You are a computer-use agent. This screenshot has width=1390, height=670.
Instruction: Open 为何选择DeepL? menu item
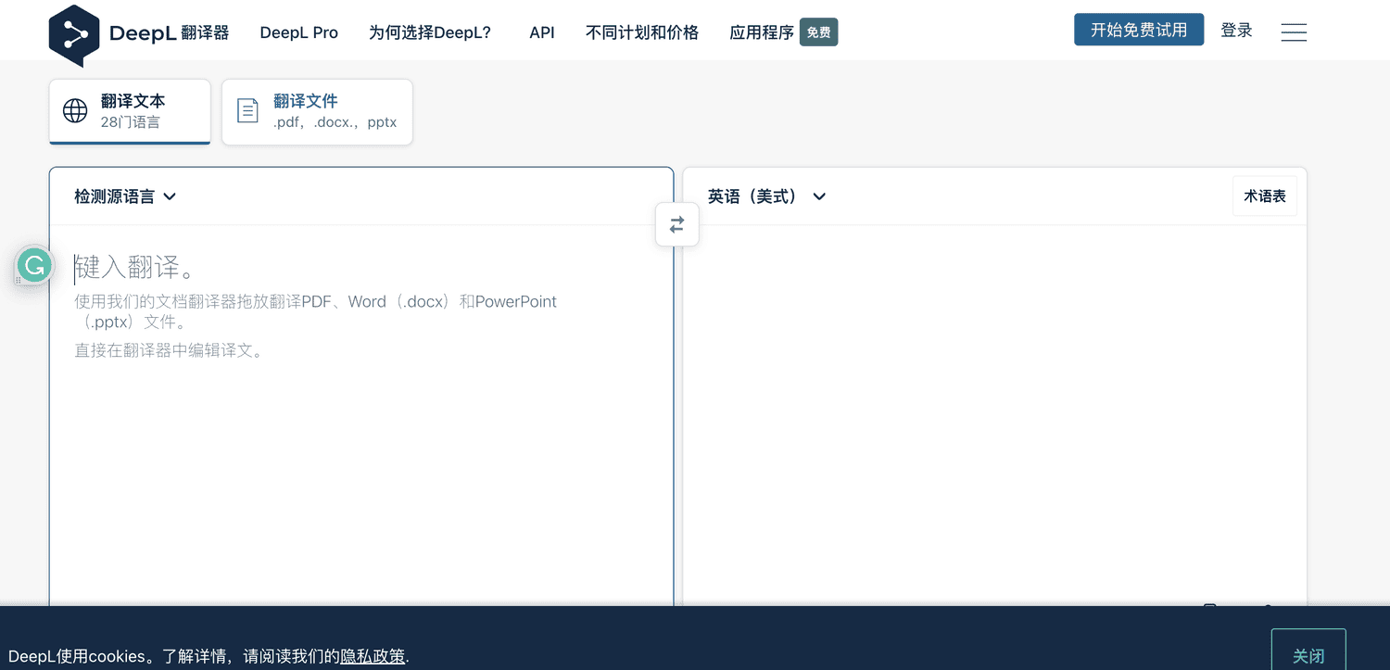pos(430,32)
